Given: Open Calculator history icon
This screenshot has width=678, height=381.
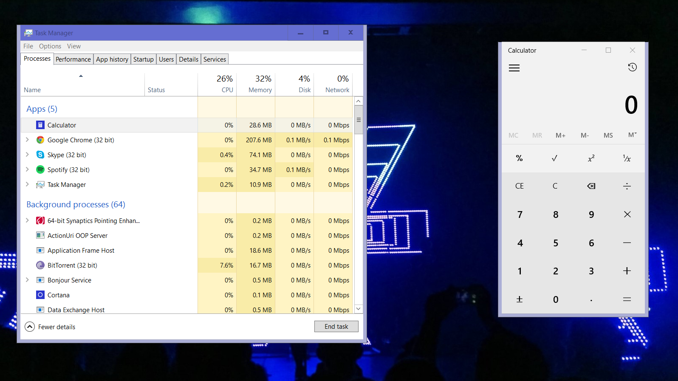Looking at the screenshot, I should (x=632, y=67).
